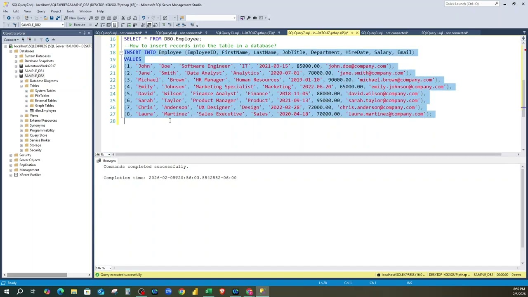Switch to the SQLQuery6.sql tab
The width and height of the screenshot is (528, 297).
[179, 33]
